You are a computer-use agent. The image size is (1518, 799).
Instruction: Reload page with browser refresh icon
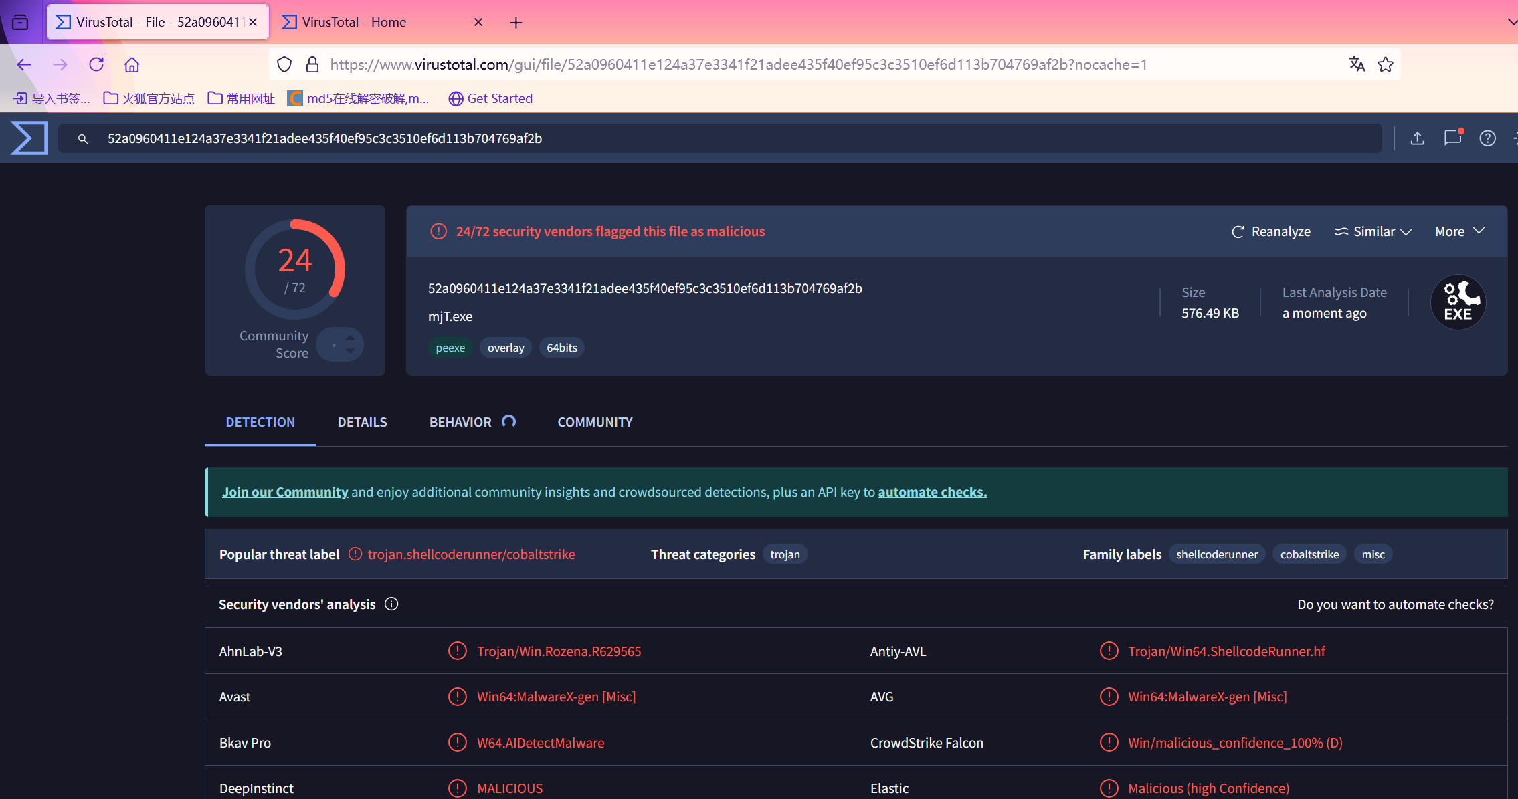point(96,64)
